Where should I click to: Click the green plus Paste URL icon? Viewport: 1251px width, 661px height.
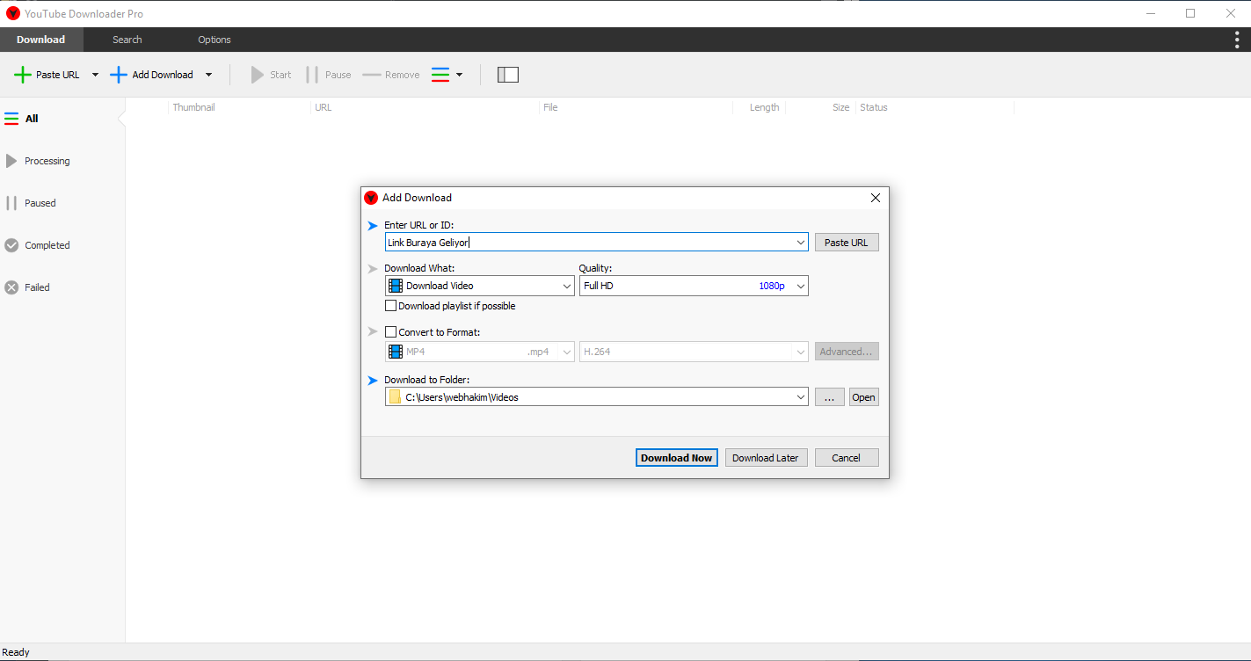[x=23, y=75]
